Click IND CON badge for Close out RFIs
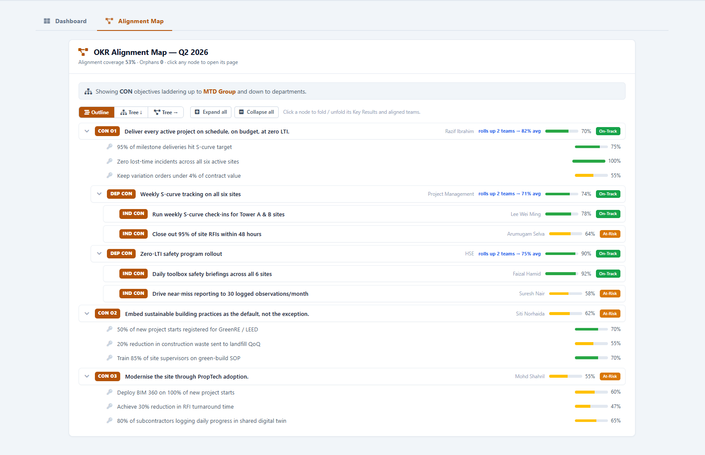This screenshot has width=705, height=455. click(x=134, y=234)
